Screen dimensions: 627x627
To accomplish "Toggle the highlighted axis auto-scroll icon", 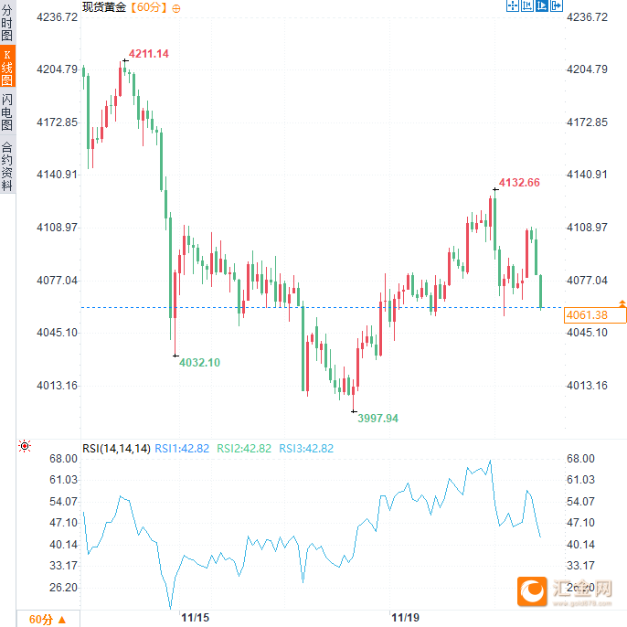I will click(x=541, y=6).
